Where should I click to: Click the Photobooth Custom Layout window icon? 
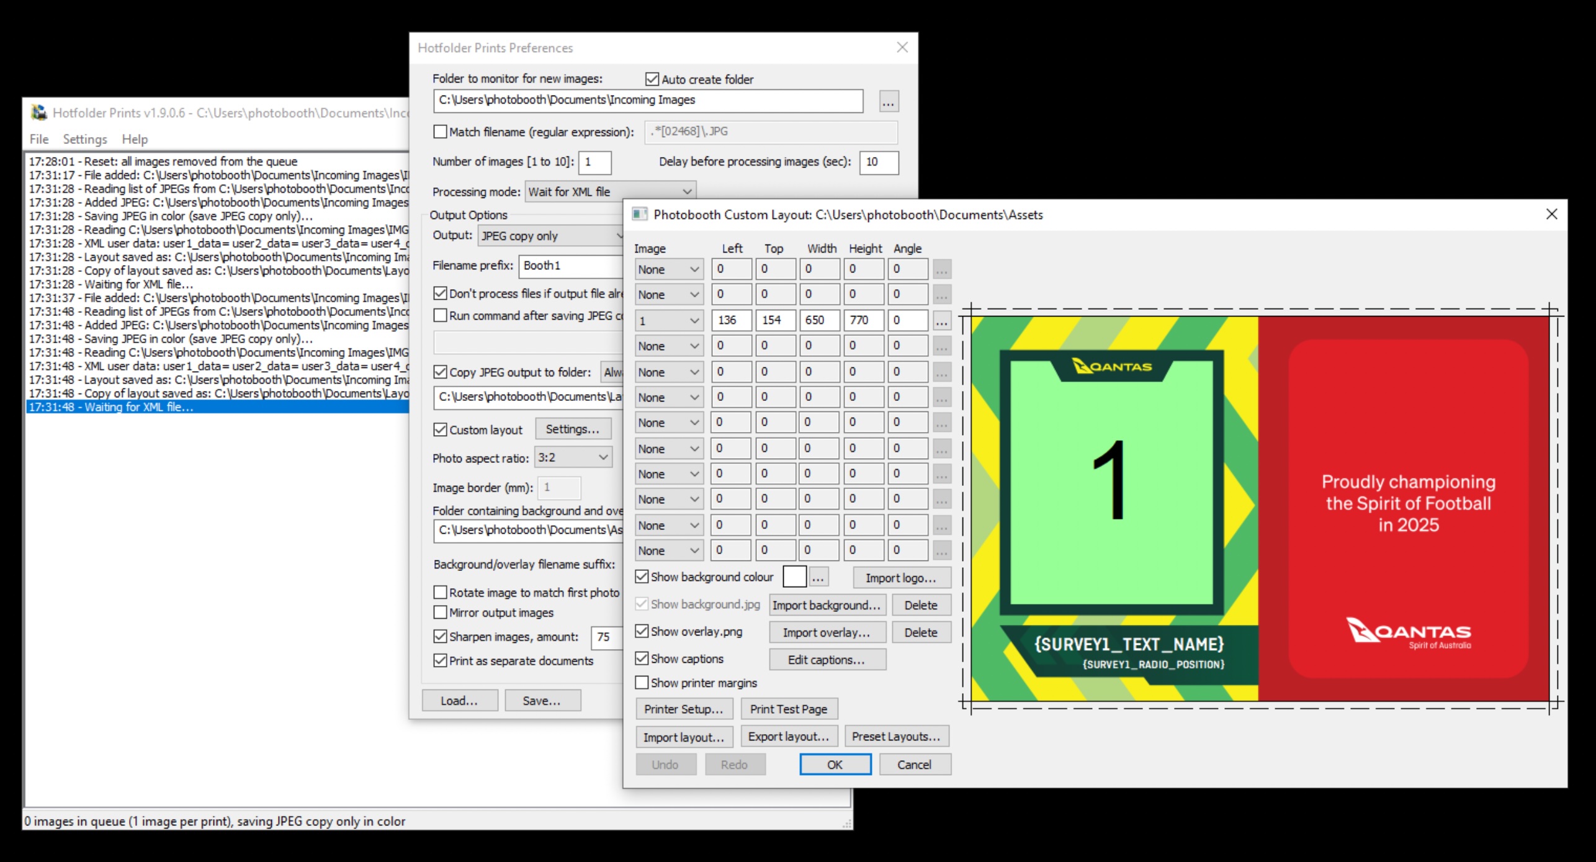click(639, 215)
